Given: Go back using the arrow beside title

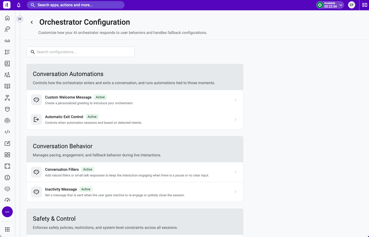Looking at the screenshot, I should coord(32,22).
